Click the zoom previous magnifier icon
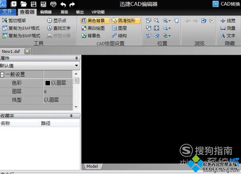This screenshot has width=241, height=174. [156, 36]
